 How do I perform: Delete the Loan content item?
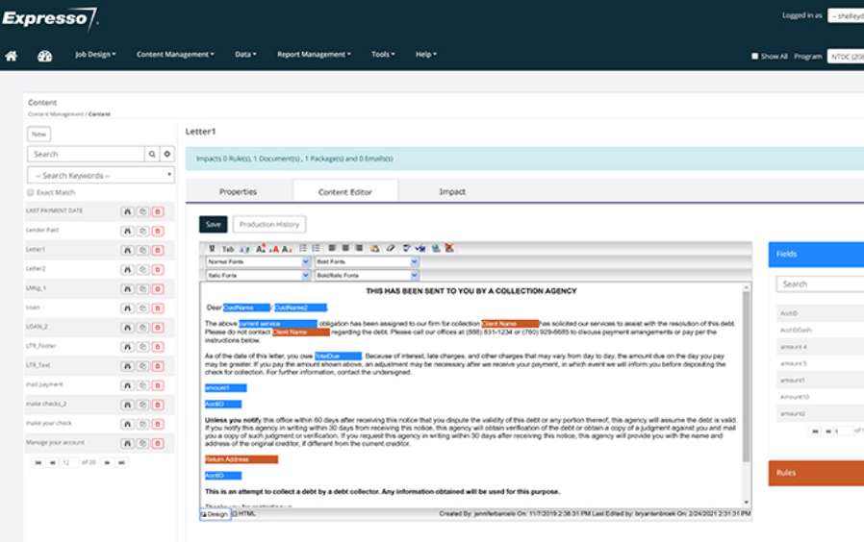158,308
